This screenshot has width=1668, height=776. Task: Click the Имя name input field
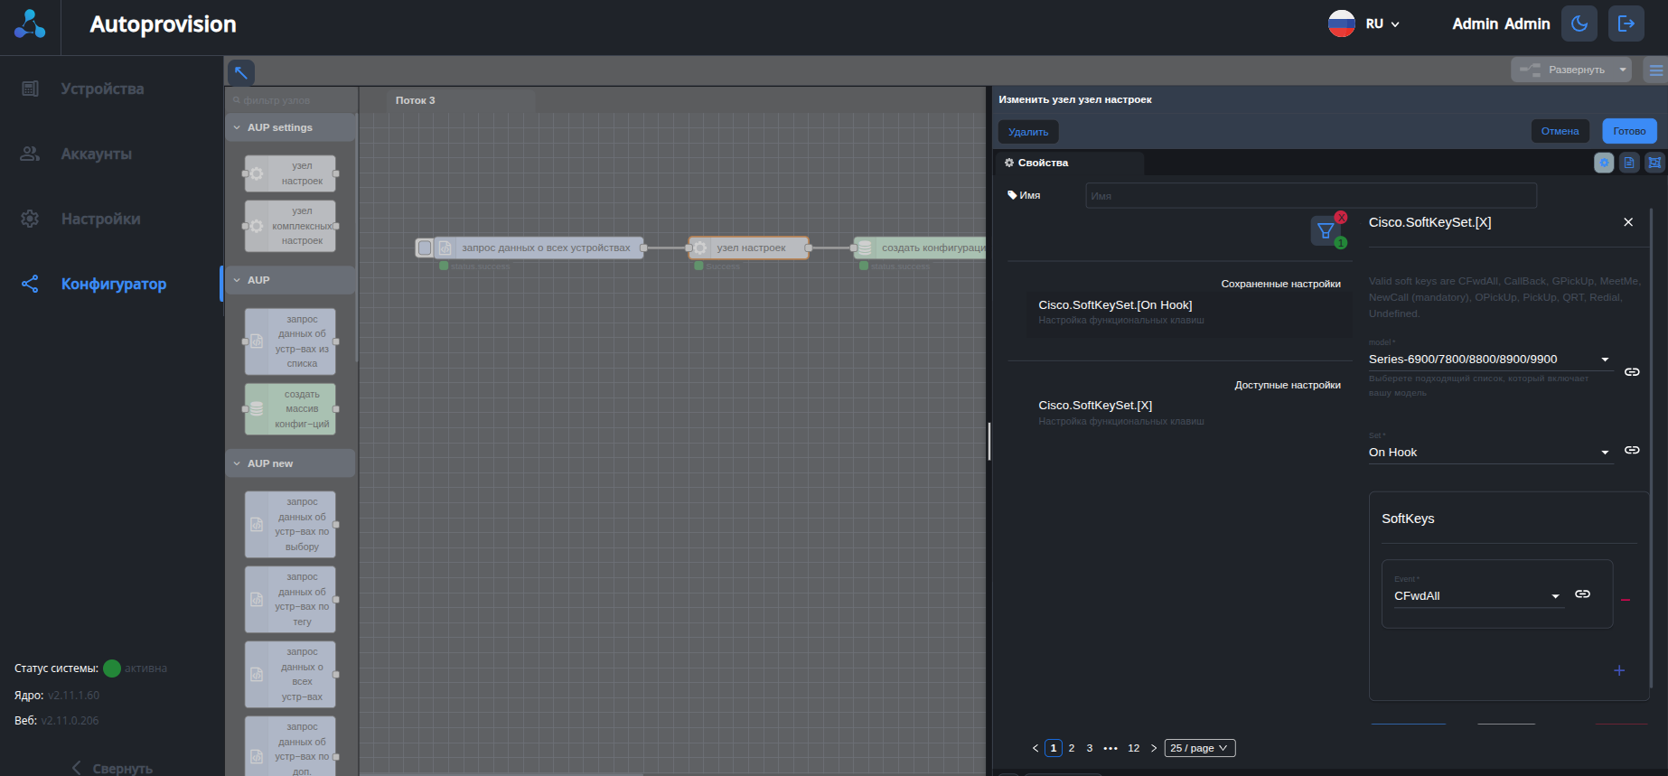click(x=1310, y=196)
